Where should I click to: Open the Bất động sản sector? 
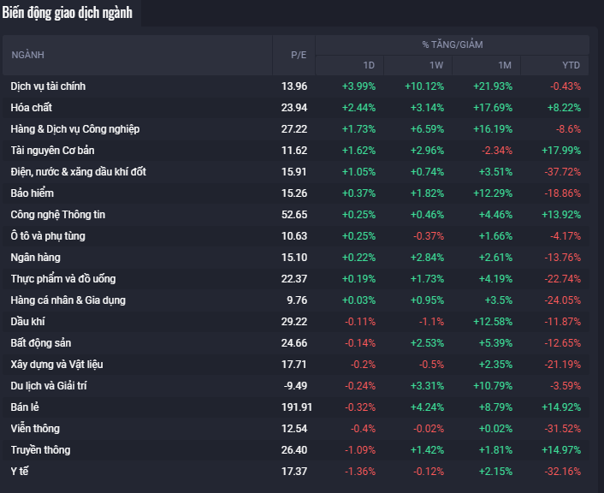[42, 343]
